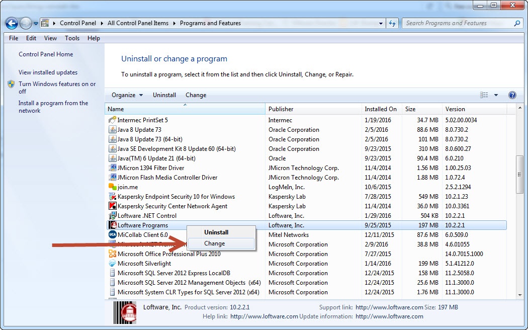Click the Control Panel icon in address bar
The width and height of the screenshot is (528, 330).
coord(45,23)
